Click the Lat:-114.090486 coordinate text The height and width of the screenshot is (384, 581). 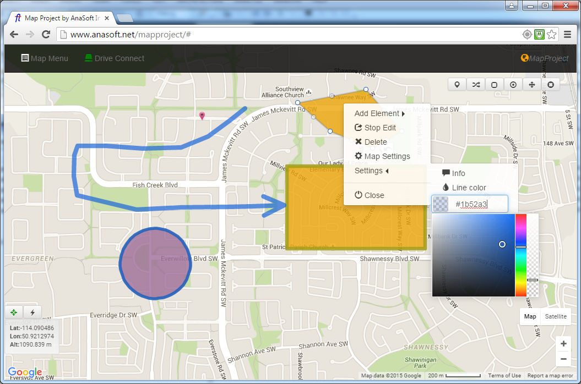32,328
